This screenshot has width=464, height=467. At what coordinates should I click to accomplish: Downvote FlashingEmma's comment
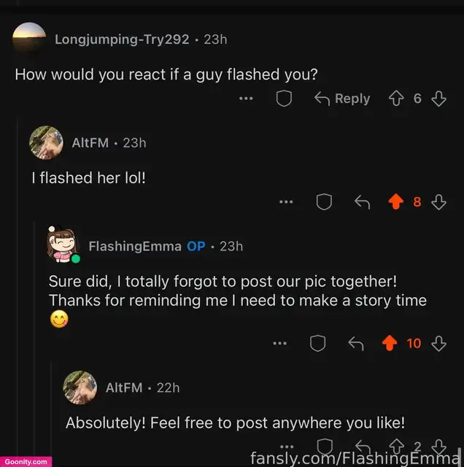click(x=439, y=344)
